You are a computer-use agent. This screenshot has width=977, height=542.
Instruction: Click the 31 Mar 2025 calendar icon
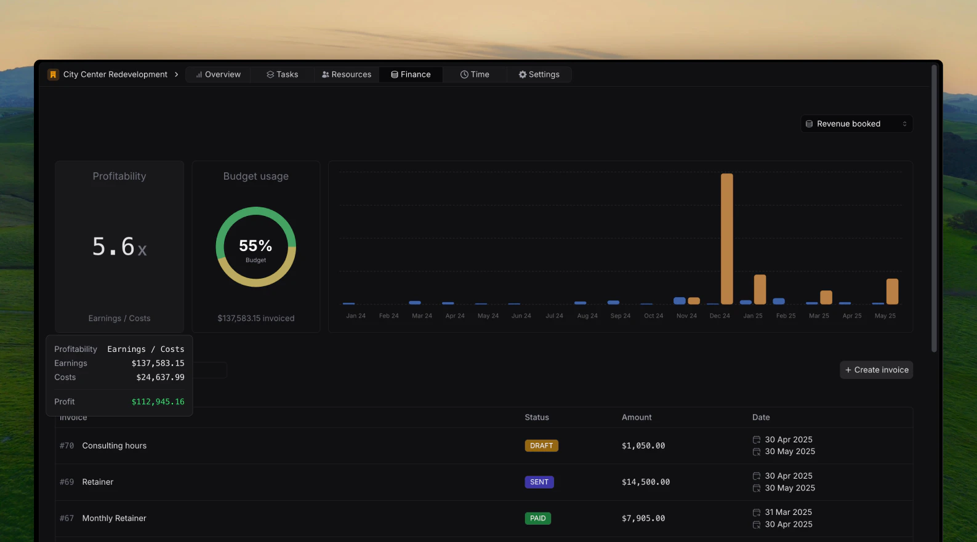click(757, 512)
